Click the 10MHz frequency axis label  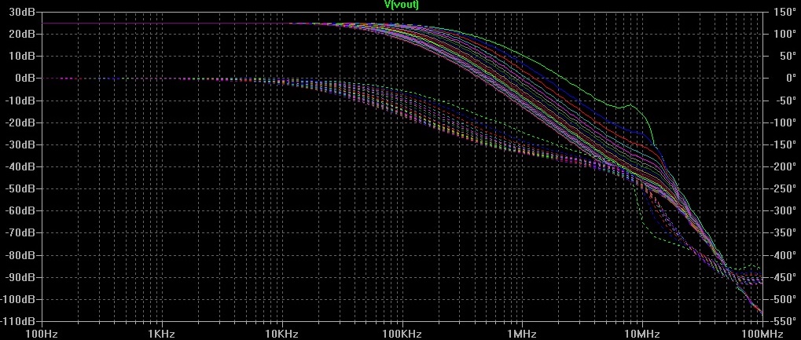[642, 335]
